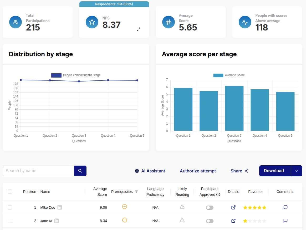This screenshot has width=306, height=230.
Task: Open the Prerequisites column filter
Action: pyautogui.click(x=136, y=192)
